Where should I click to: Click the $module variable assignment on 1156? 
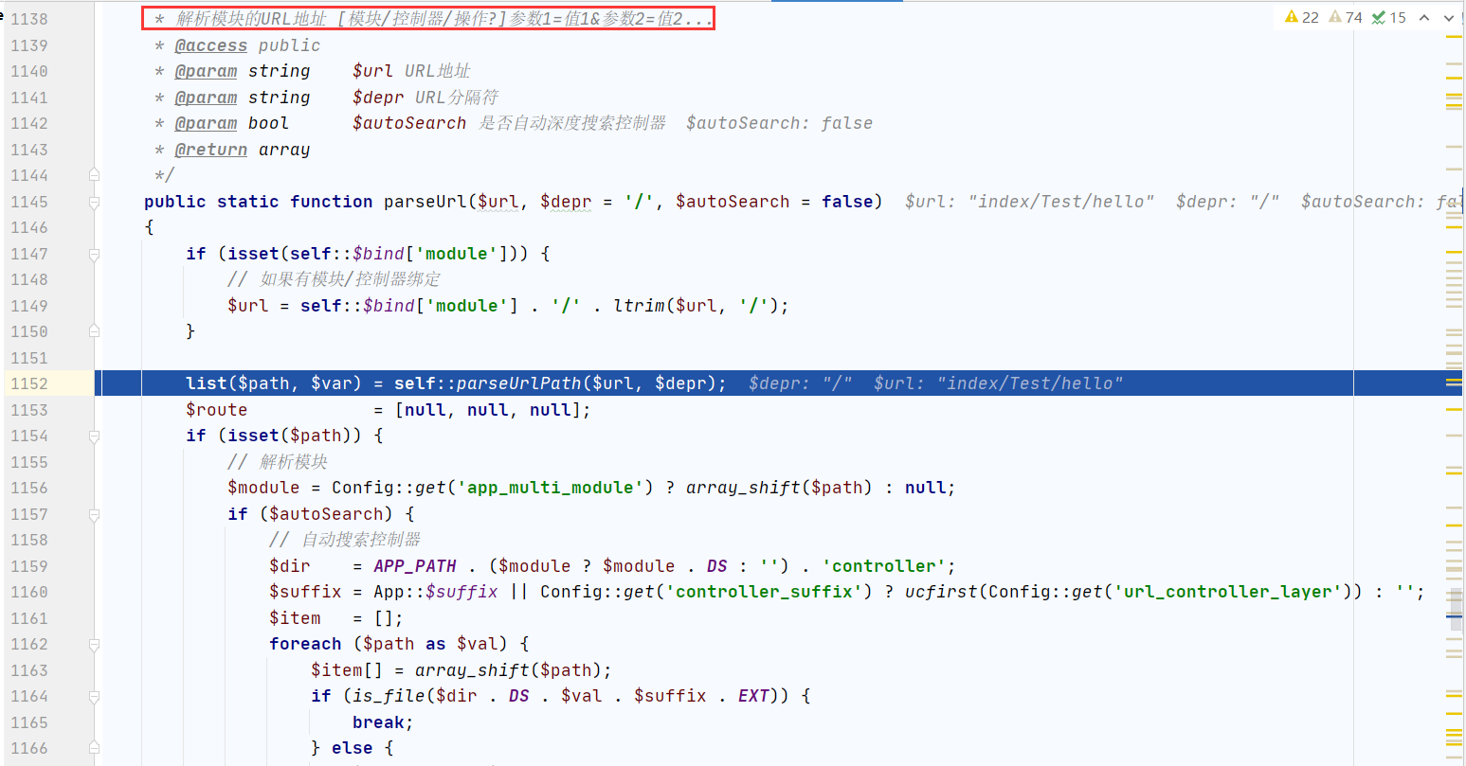[263, 488]
